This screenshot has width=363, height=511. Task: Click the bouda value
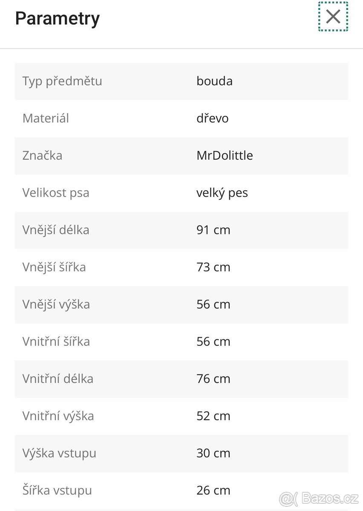214,81
